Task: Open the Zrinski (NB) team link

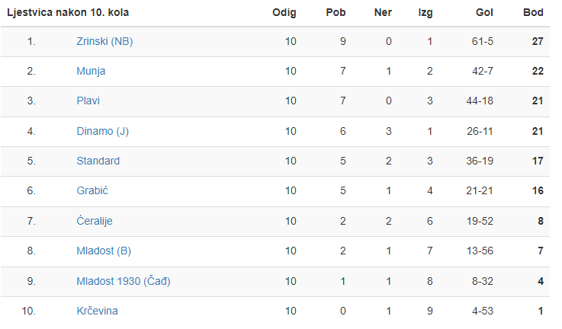Action: (104, 41)
